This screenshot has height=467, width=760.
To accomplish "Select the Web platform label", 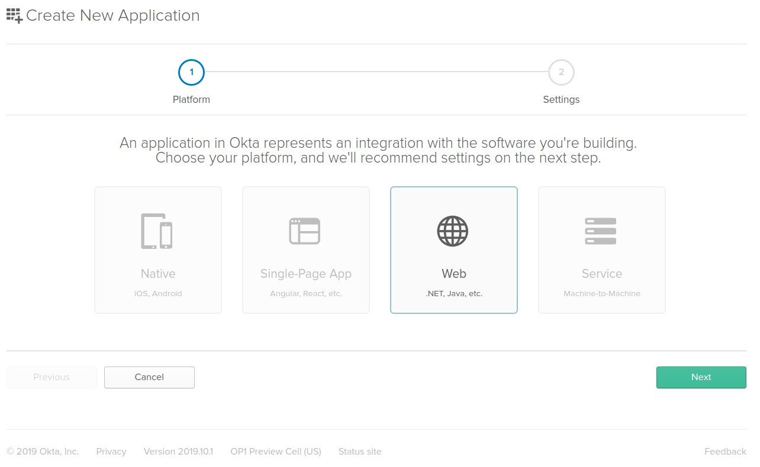I will tap(454, 274).
